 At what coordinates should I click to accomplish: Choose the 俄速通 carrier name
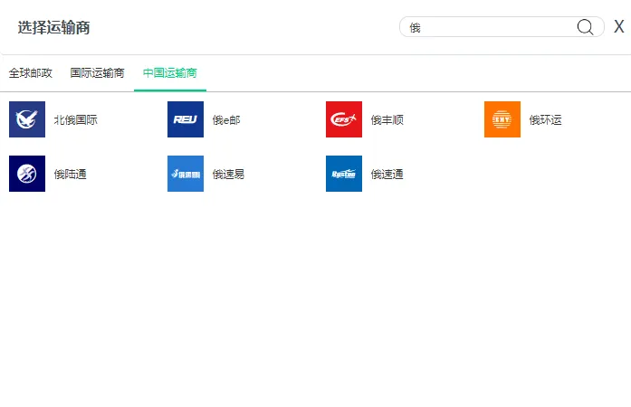(387, 175)
